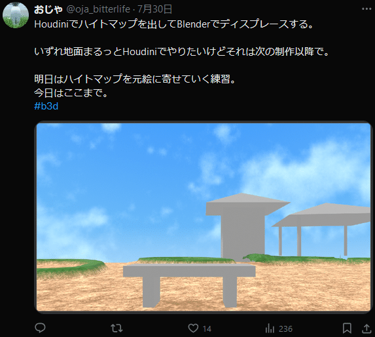Open the reply speech-bubble icon
The height and width of the screenshot is (337, 375).
[40, 328]
